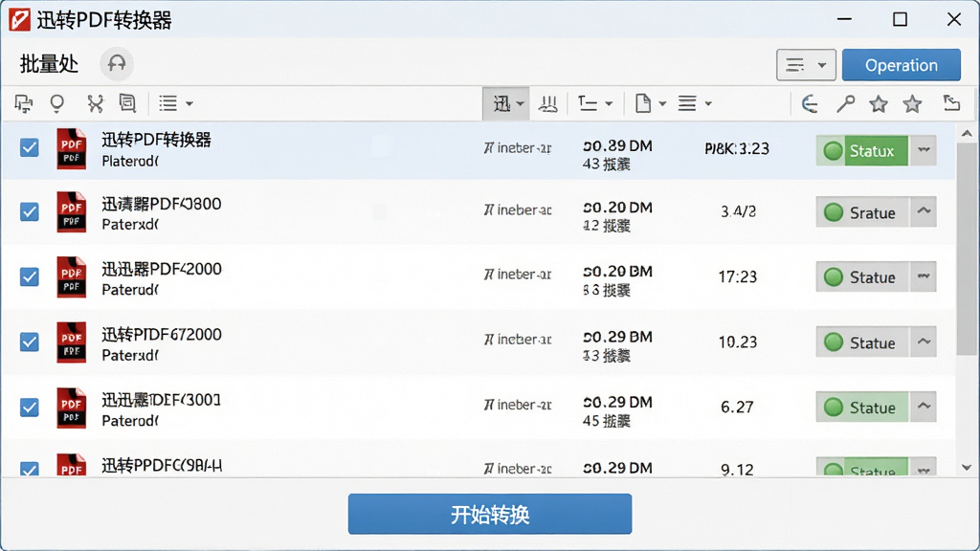Expand the Sratue row chevron arrow
Viewport: 980px width, 551px height.
(924, 211)
